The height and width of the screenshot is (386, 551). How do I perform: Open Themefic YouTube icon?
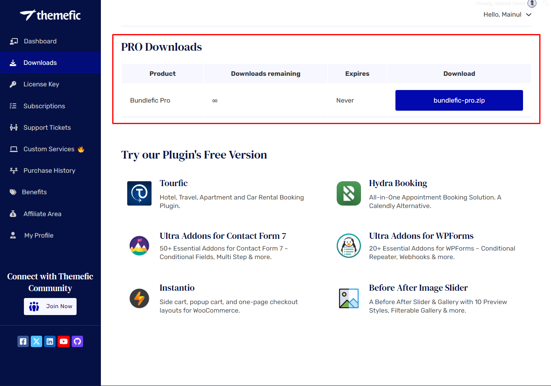coord(64,341)
